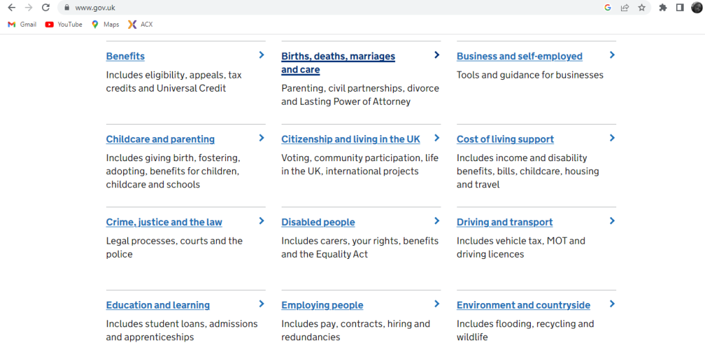Open the Gmail bookmark

(x=22, y=24)
